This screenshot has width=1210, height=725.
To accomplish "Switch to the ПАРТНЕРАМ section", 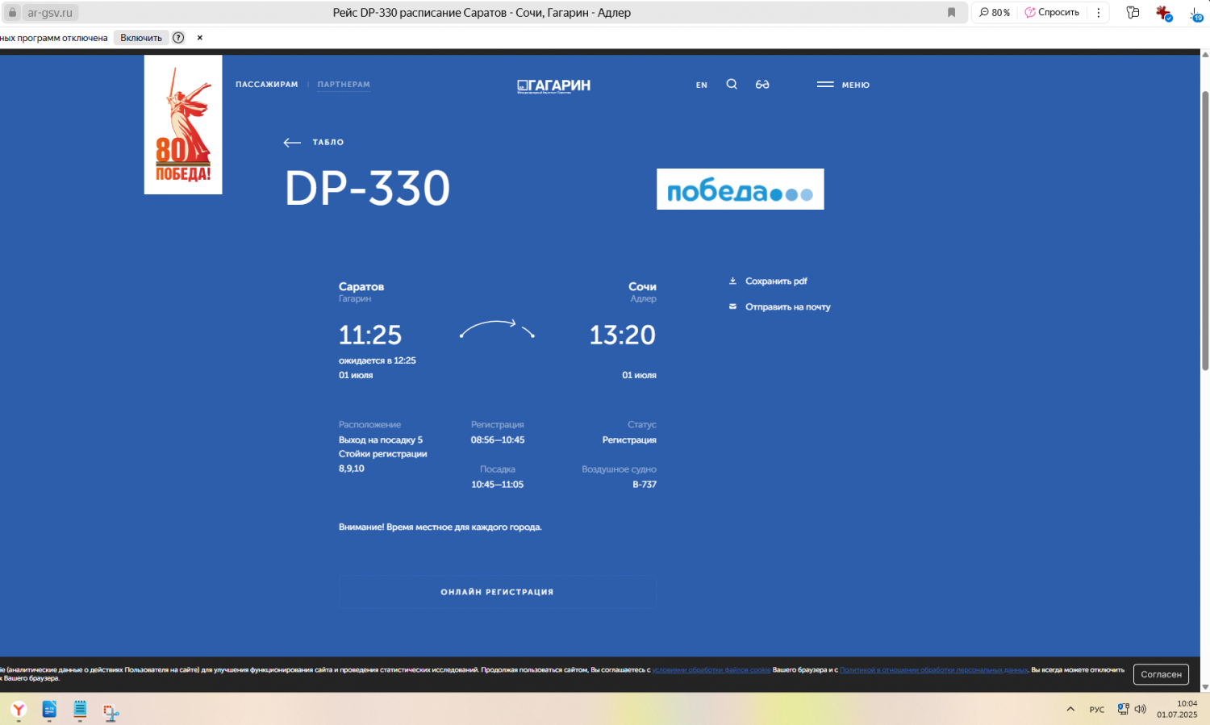I will click(344, 85).
